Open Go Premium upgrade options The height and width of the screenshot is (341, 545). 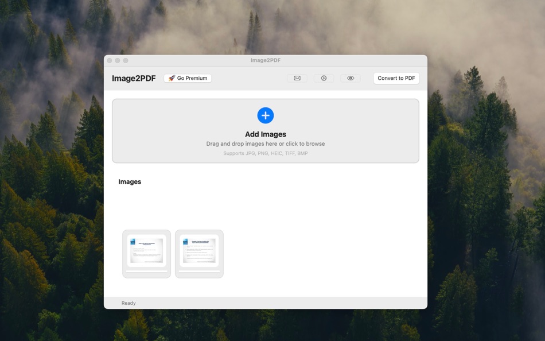tap(188, 78)
